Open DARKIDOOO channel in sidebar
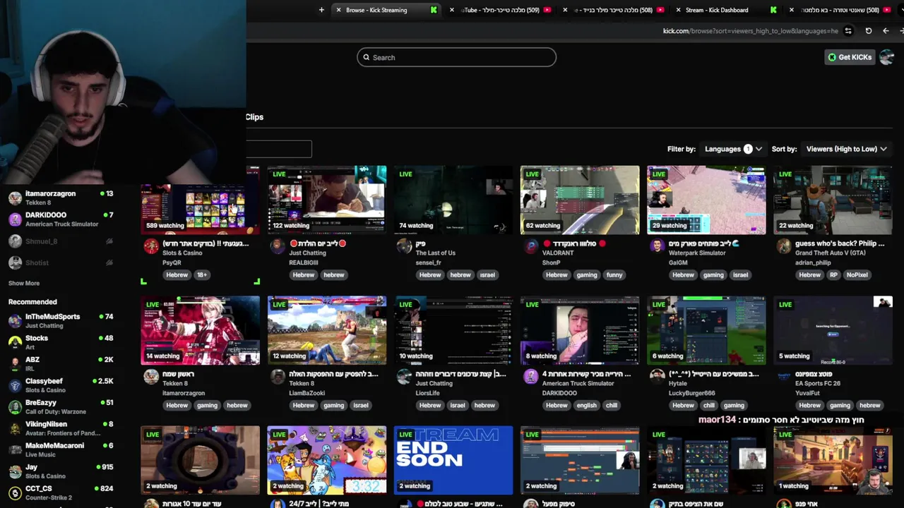The image size is (904, 508). pos(59,219)
